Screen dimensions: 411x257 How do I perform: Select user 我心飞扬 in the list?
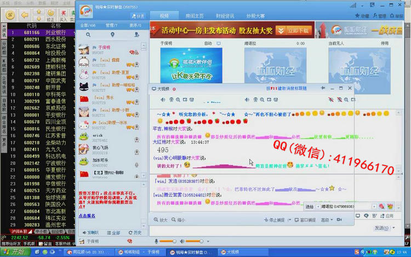[110, 149]
